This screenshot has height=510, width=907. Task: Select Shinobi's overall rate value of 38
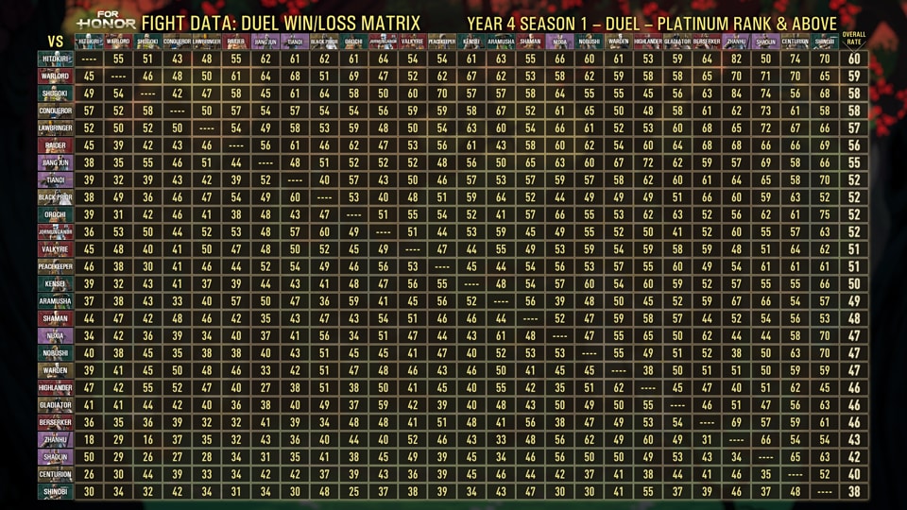[854, 491]
